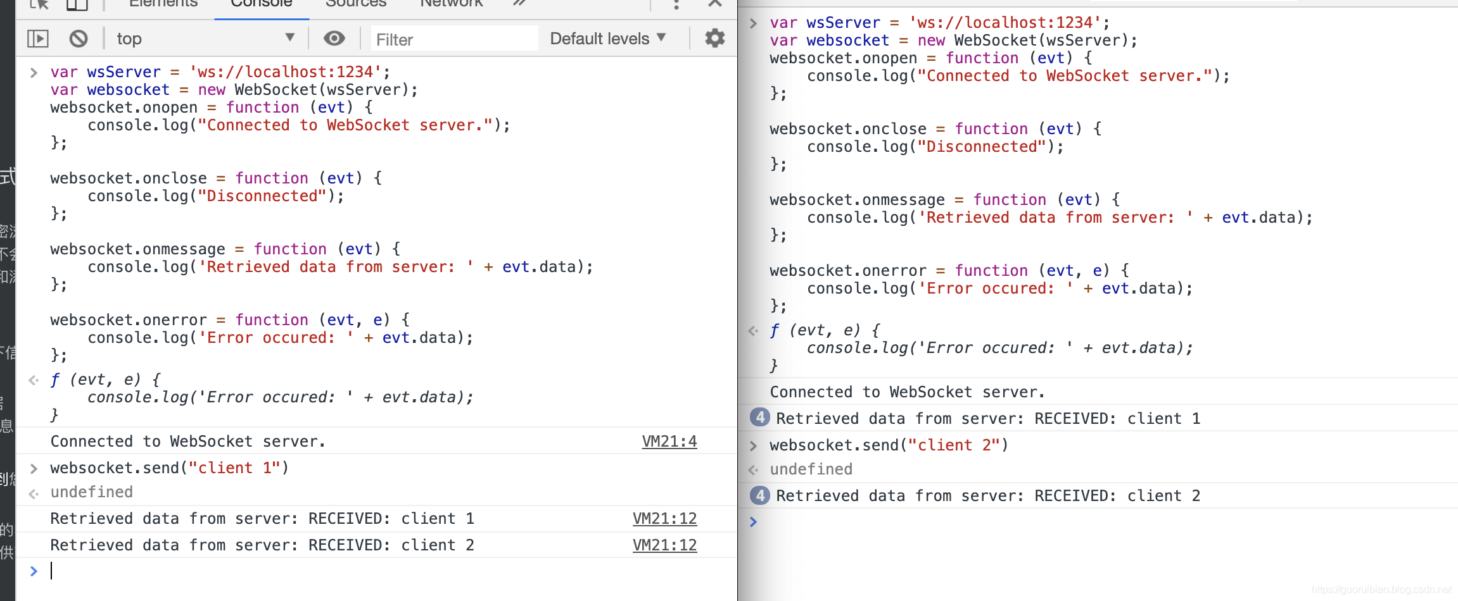Select the websocket.send("client 1") command line
Image resolution: width=1458 pixels, height=601 pixels.
(x=169, y=468)
